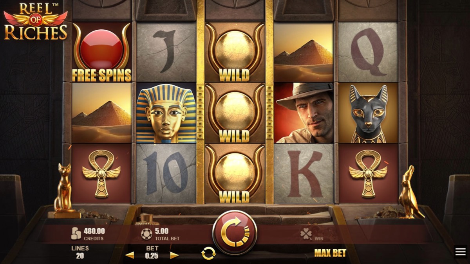Click the clover win icon
Screen dimensions: 470x264
[306, 234]
